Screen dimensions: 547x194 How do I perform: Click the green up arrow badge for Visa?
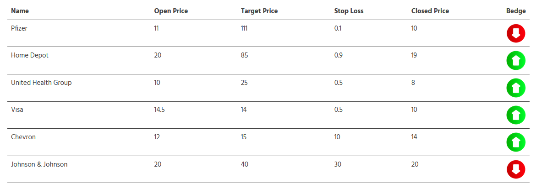[516, 115]
